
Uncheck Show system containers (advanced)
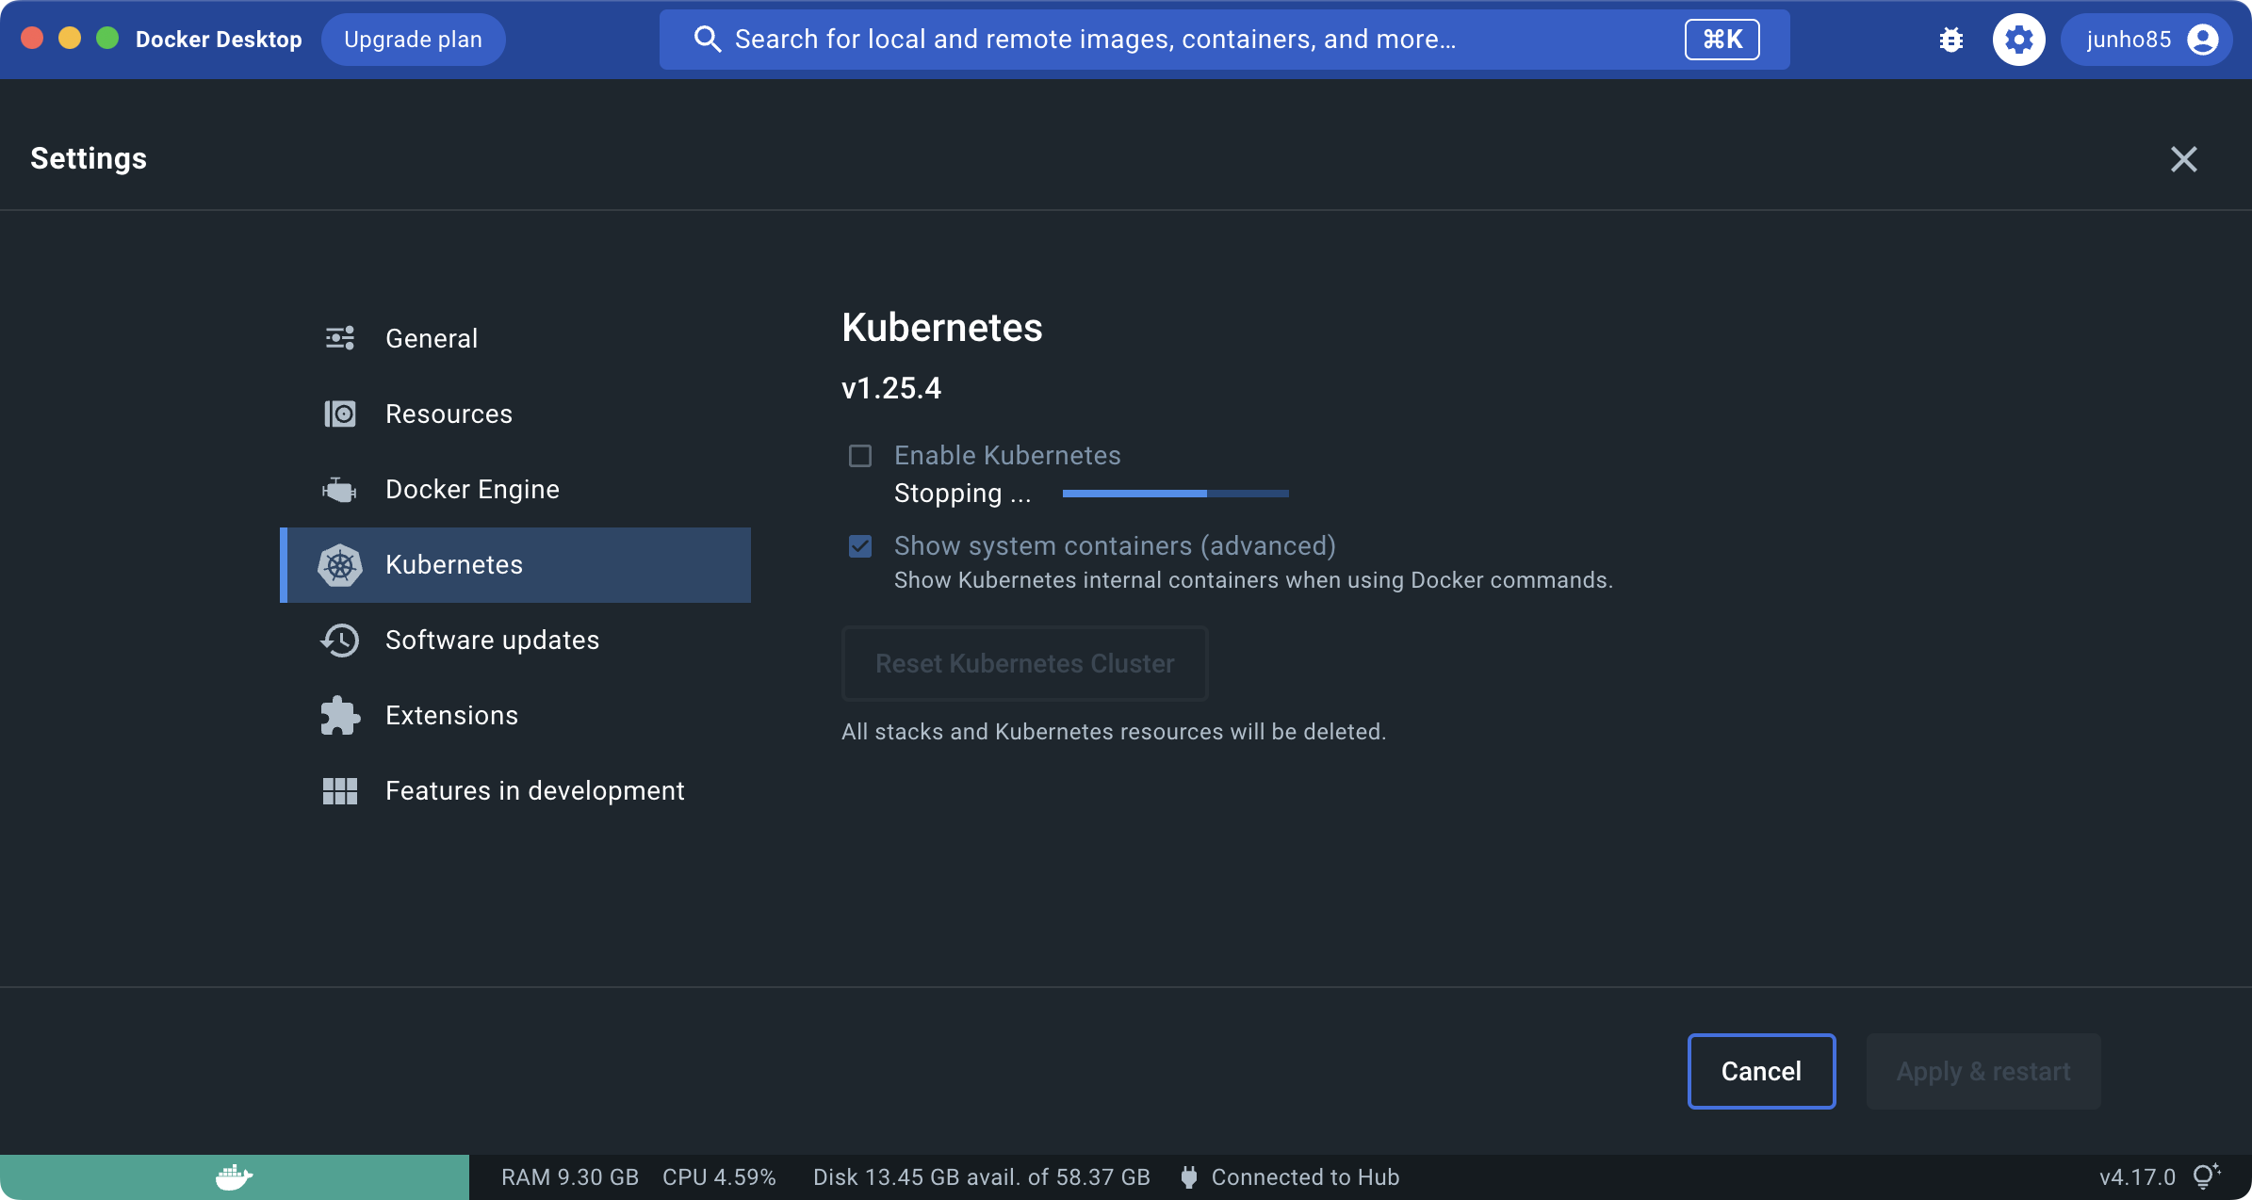860,546
